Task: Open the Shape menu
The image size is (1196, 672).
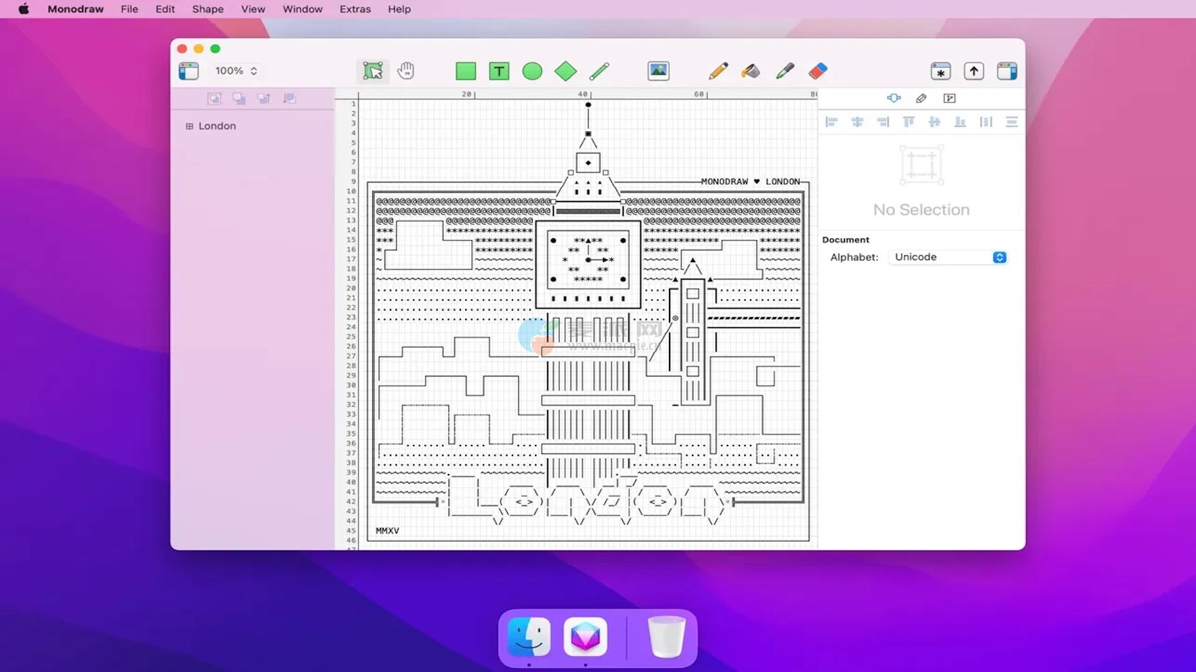Action: (207, 9)
